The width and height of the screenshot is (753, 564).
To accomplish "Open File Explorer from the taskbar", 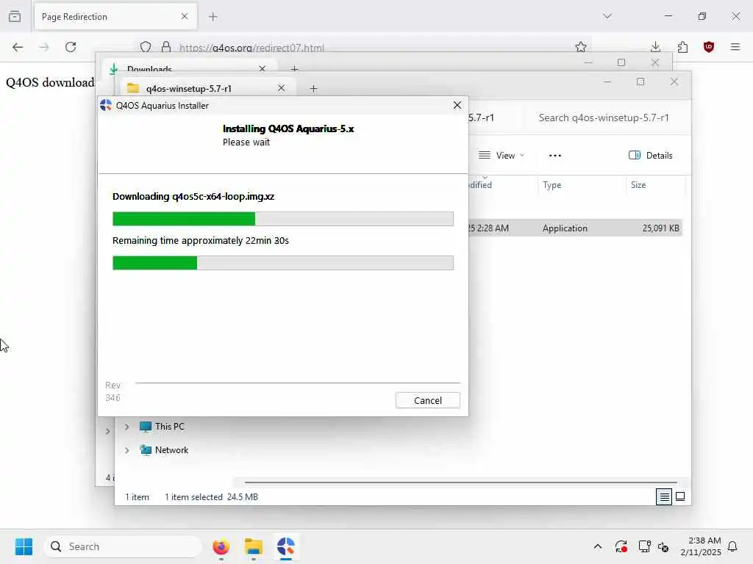I will [x=253, y=546].
